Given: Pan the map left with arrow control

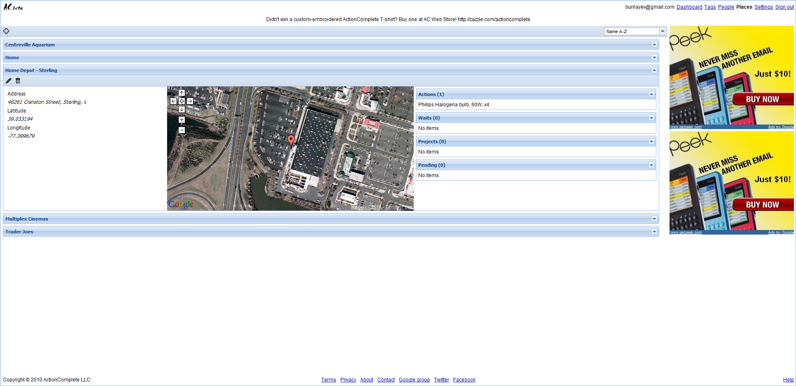Looking at the screenshot, I should coord(173,101).
